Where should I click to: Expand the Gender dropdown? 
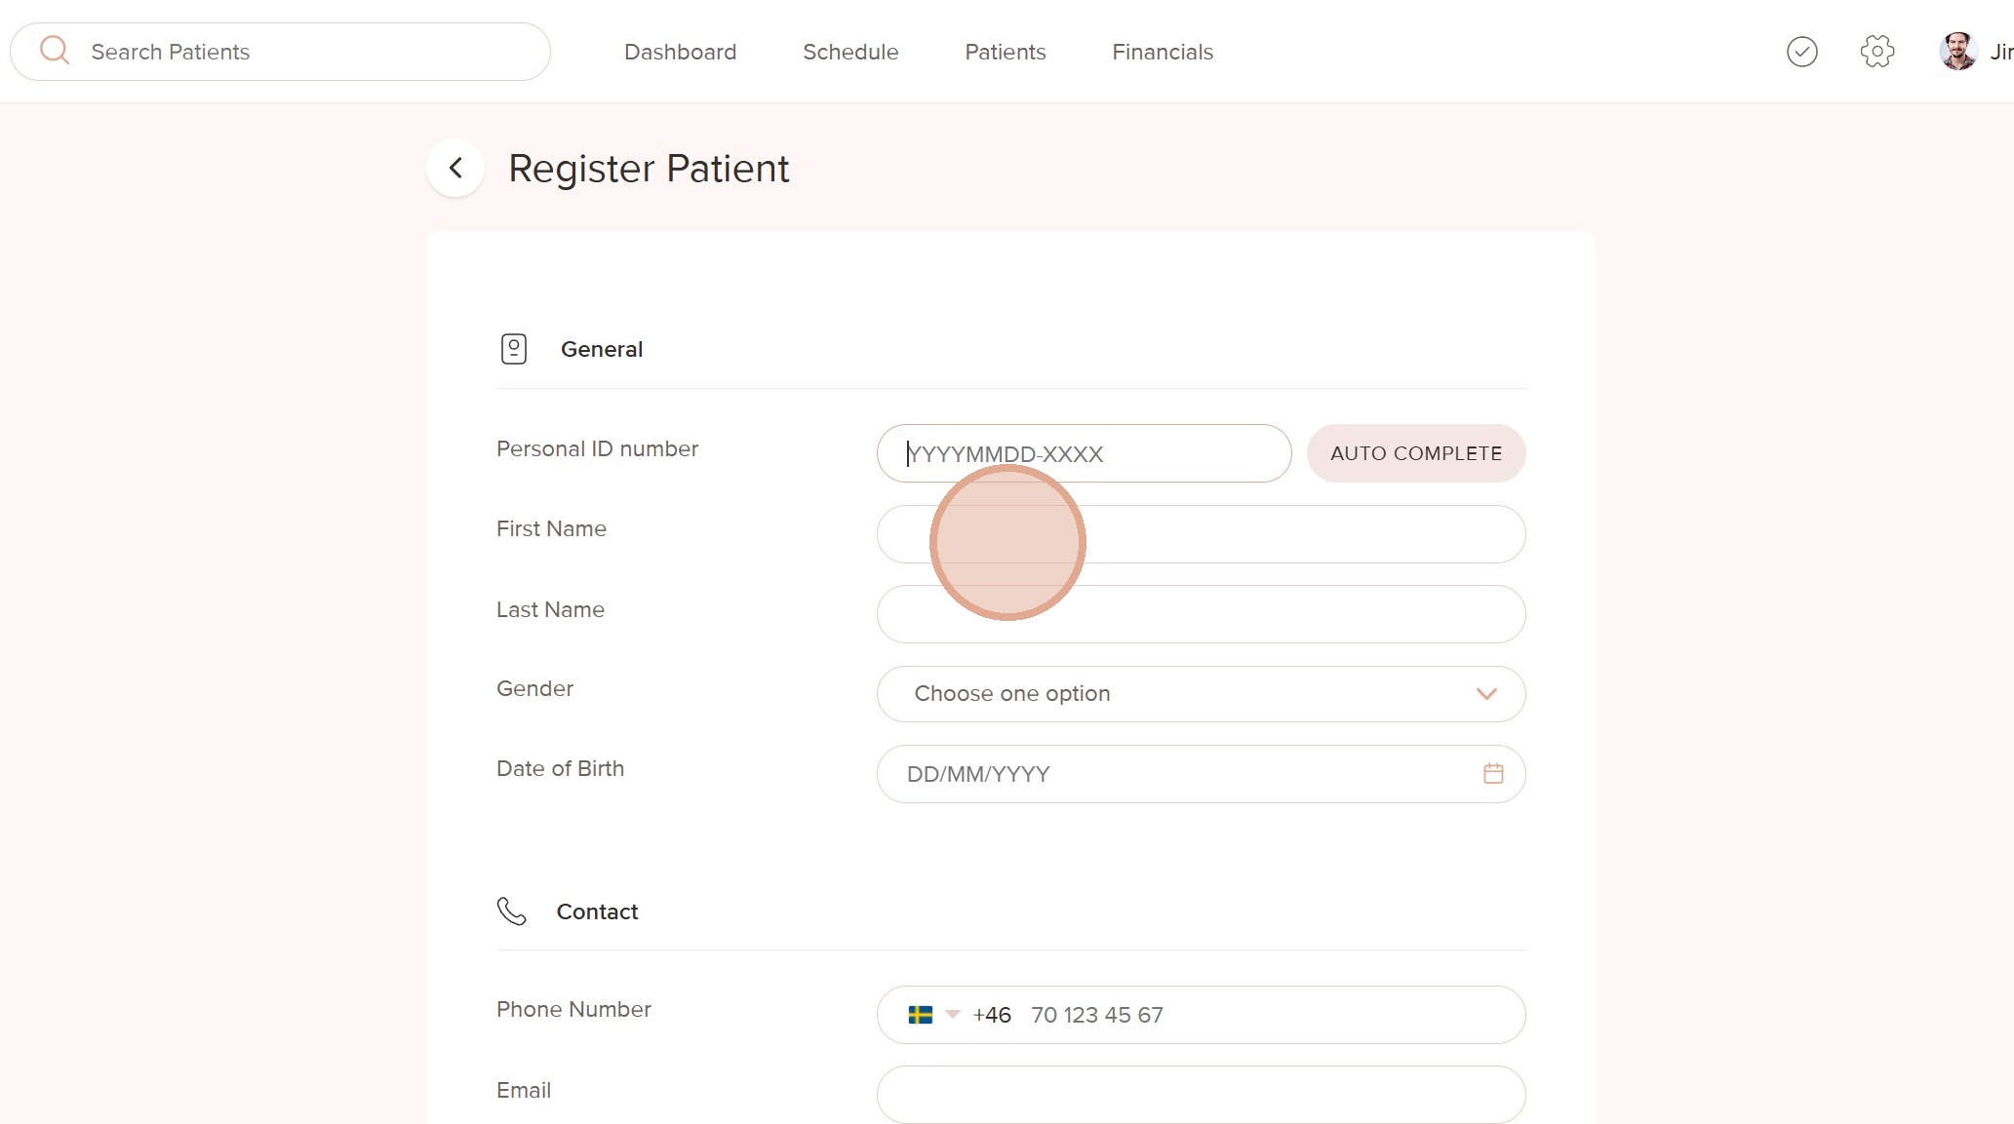pos(1200,694)
